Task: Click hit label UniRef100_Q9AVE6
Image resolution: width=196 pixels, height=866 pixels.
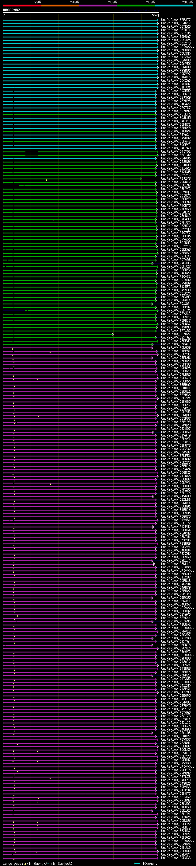Action: (176, 64)
